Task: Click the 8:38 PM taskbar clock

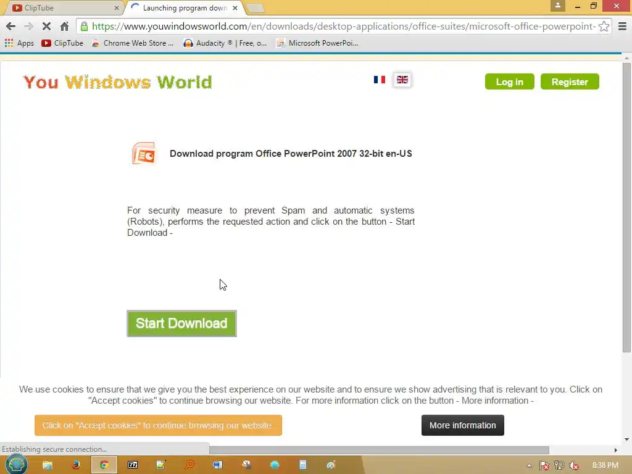Action: [x=605, y=465]
